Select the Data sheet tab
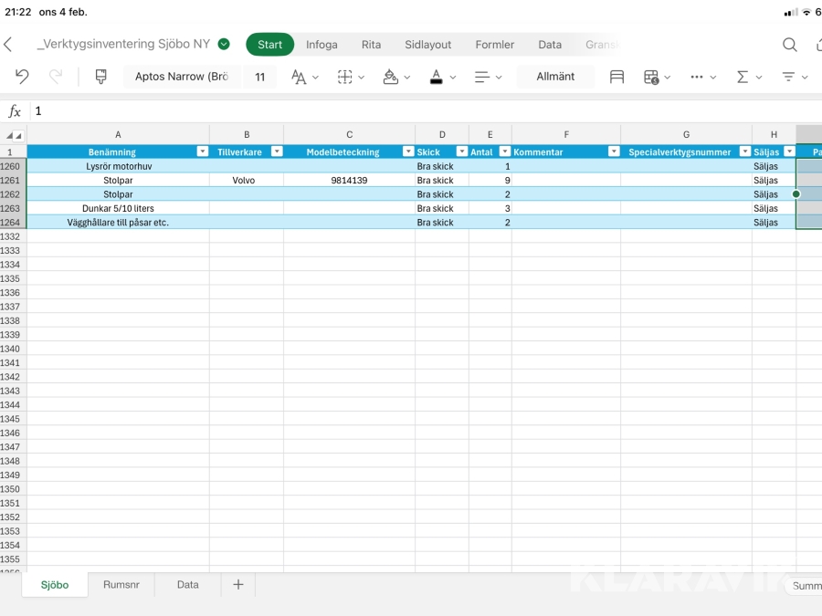Image resolution: width=822 pixels, height=616 pixels. pyautogui.click(x=187, y=585)
